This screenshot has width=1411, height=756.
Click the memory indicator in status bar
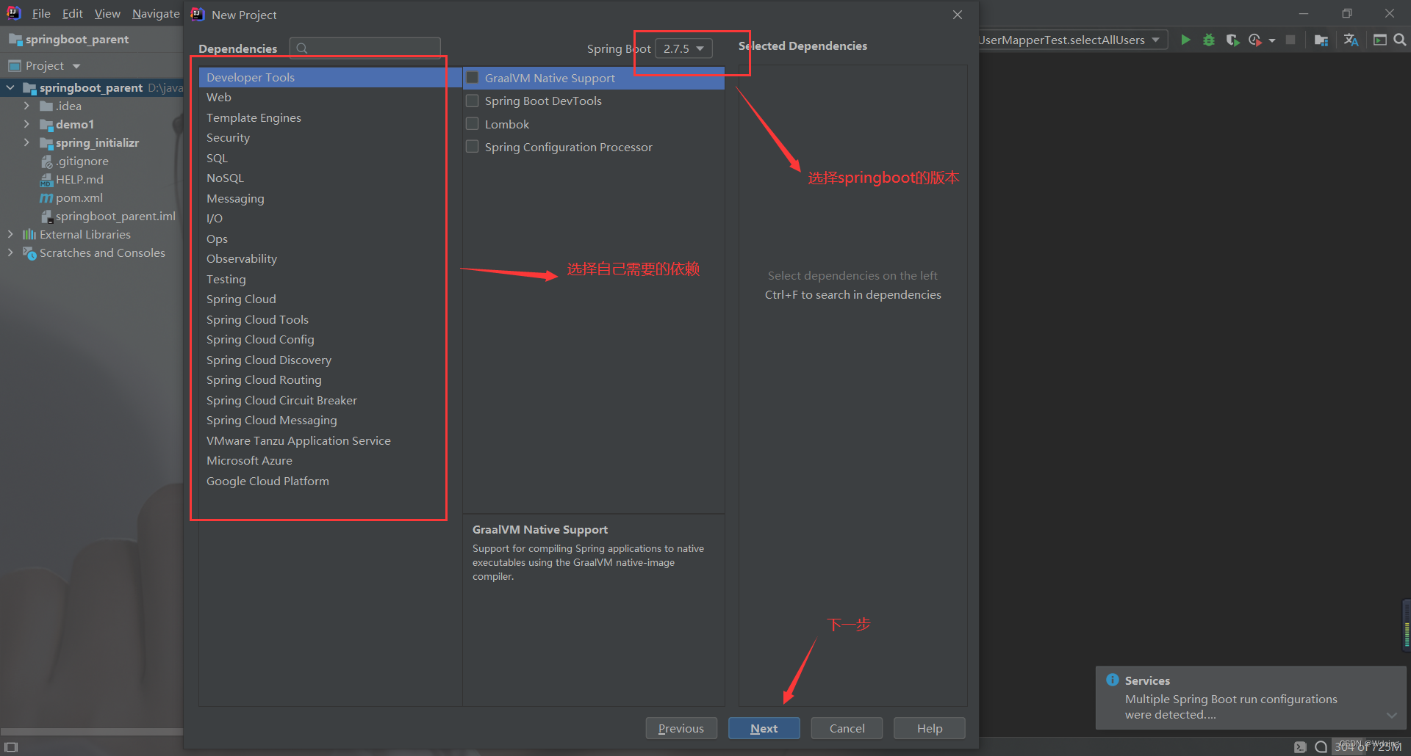tap(1368, 746)
